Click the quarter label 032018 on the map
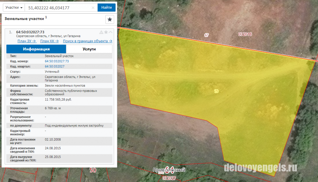This screenshot has height=182, width=318. pyautogui.click(x=245, y=34)
